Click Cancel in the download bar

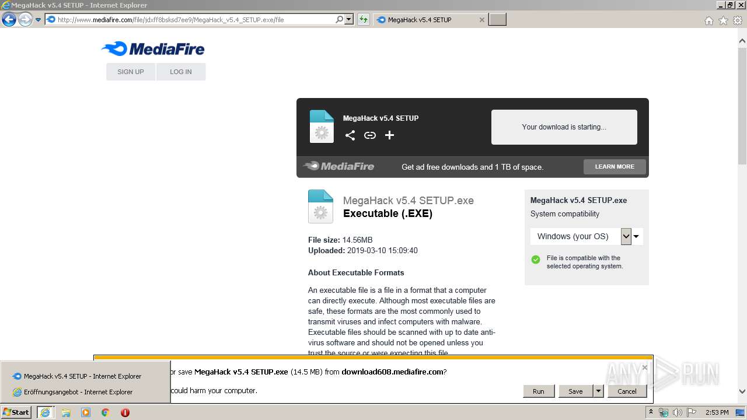coord(627,391)
